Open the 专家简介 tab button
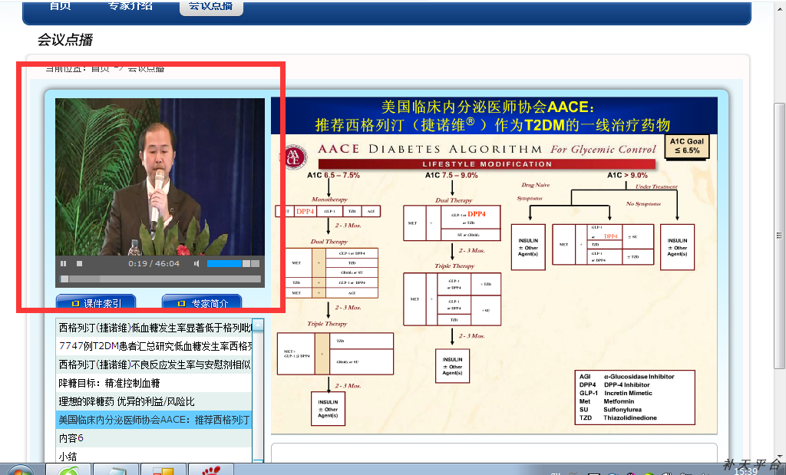 click(202, 302)
